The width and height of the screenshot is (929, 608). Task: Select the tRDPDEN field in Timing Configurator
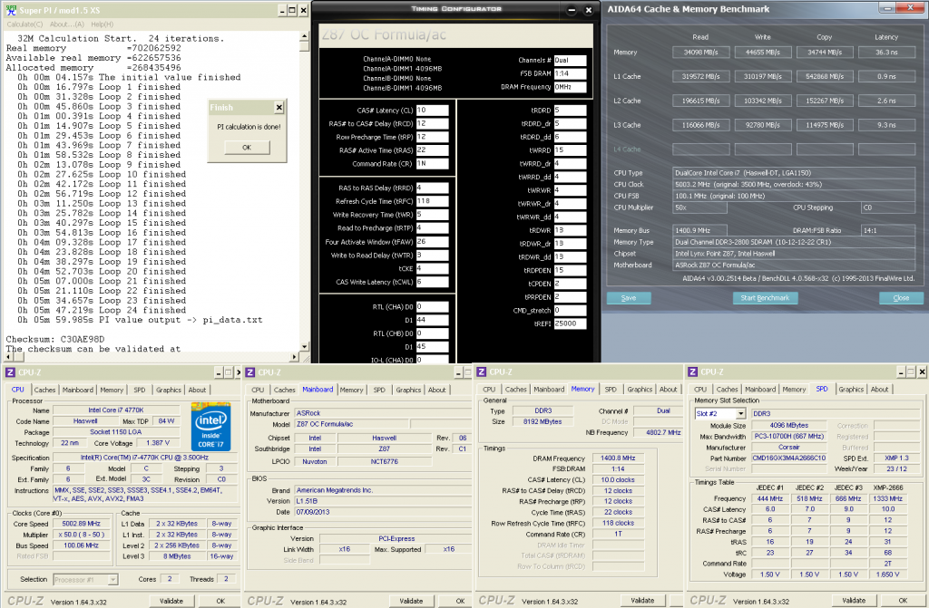(570, 270)
